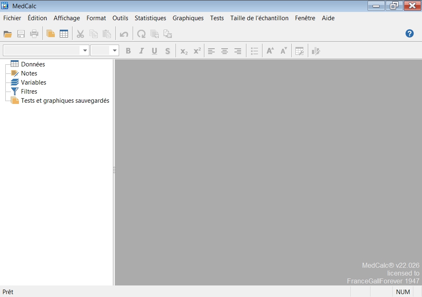
Task: Increase font size with A-up icon
Action: click(x=270, y=51)
